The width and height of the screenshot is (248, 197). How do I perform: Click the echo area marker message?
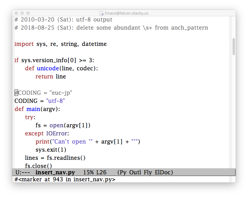[65, 180]
